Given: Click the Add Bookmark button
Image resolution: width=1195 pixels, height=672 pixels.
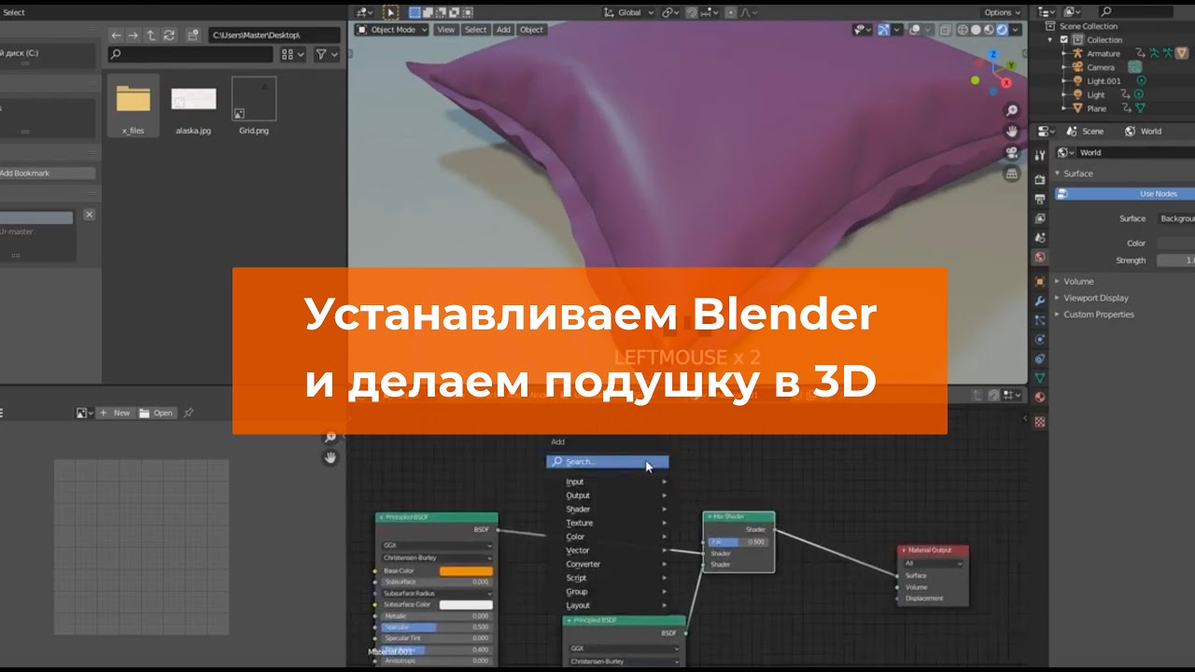Looking at the screenshot, I should pos(47,174).
